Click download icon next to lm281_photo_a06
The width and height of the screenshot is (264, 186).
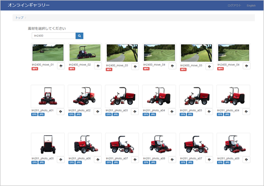98,160
